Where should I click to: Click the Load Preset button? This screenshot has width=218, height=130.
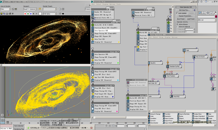tap(191, 19)
